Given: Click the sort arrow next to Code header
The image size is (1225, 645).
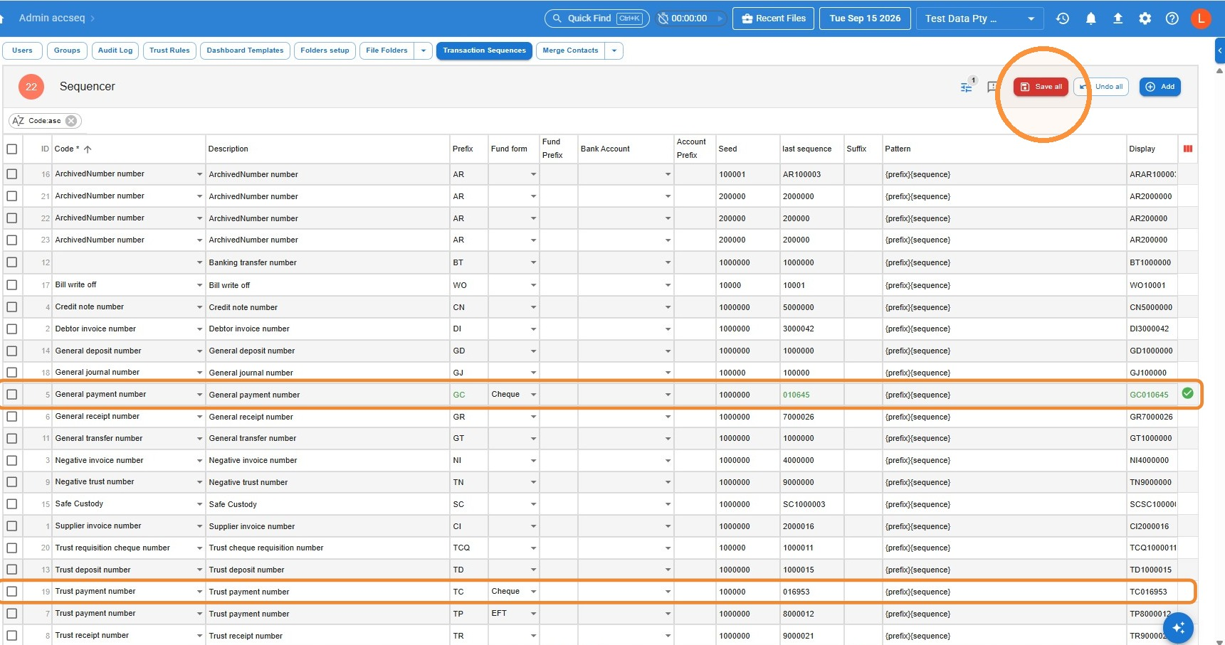Looking at the screenshot, I should click(88, 149).
